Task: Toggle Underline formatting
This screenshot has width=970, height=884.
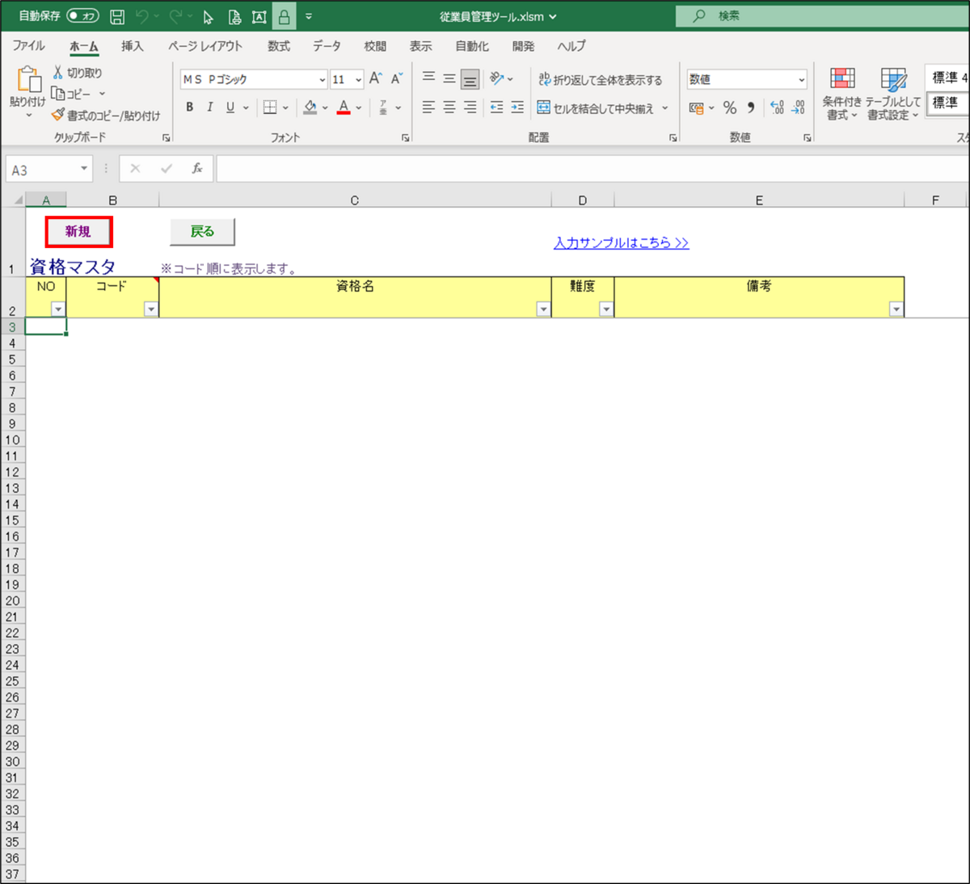Action: 230,107
